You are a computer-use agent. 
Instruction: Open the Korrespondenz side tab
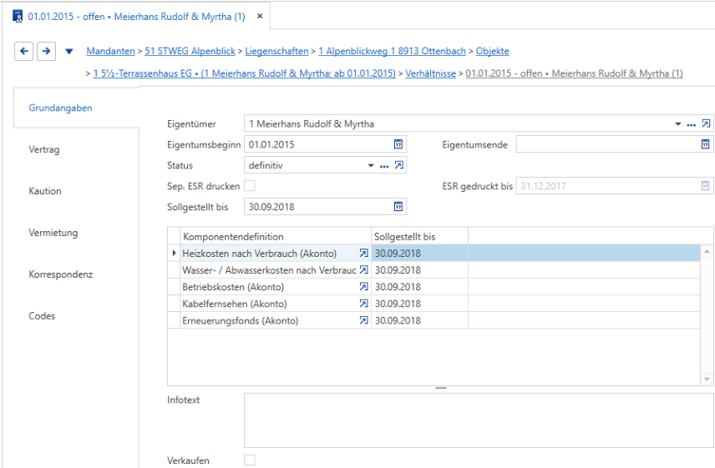coord(61,274)
